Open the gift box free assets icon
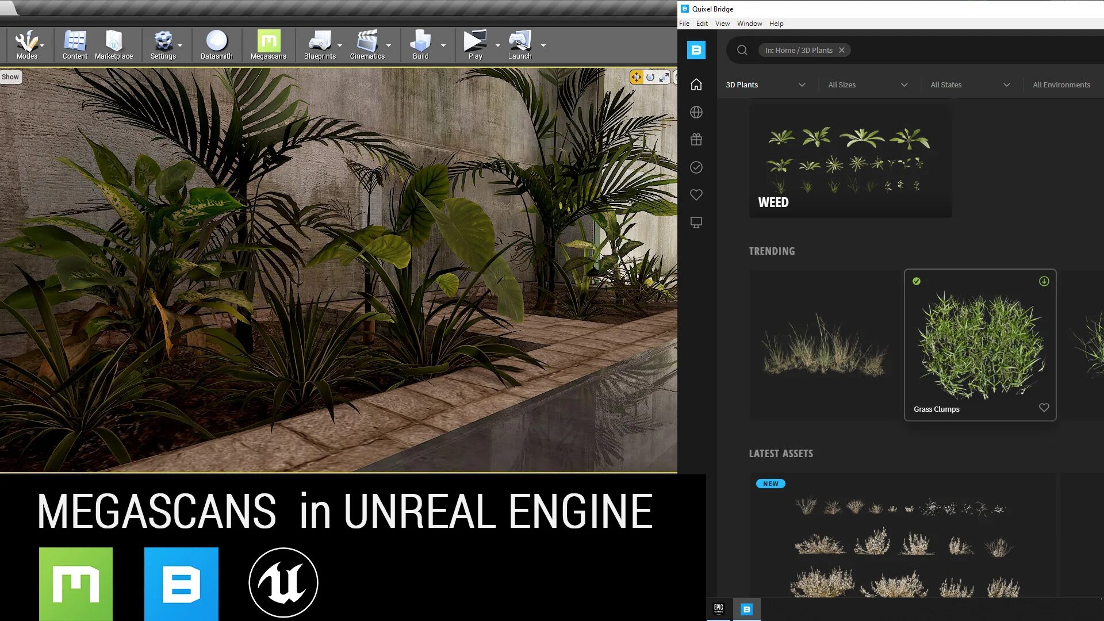 tap(696, 140)
